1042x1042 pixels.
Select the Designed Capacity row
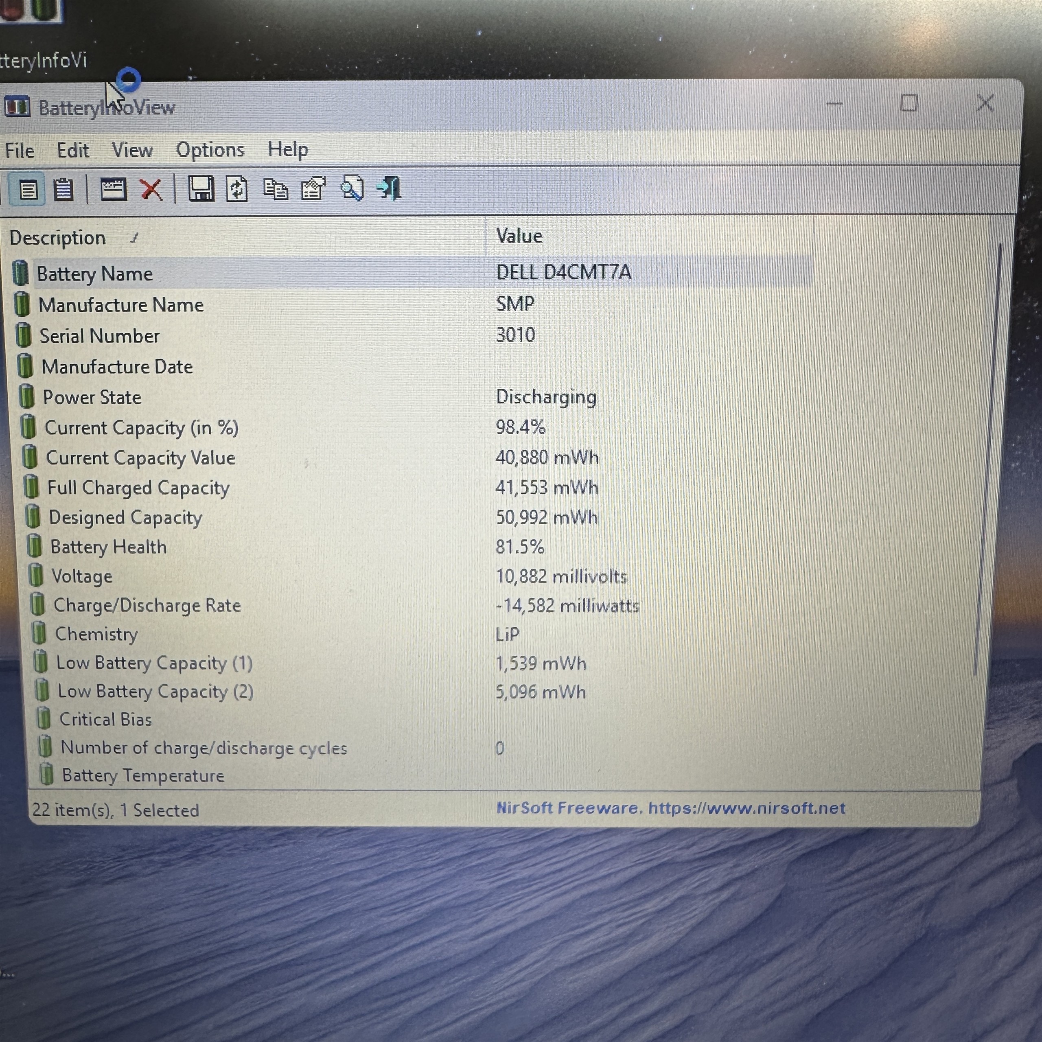tap(125, 518)
